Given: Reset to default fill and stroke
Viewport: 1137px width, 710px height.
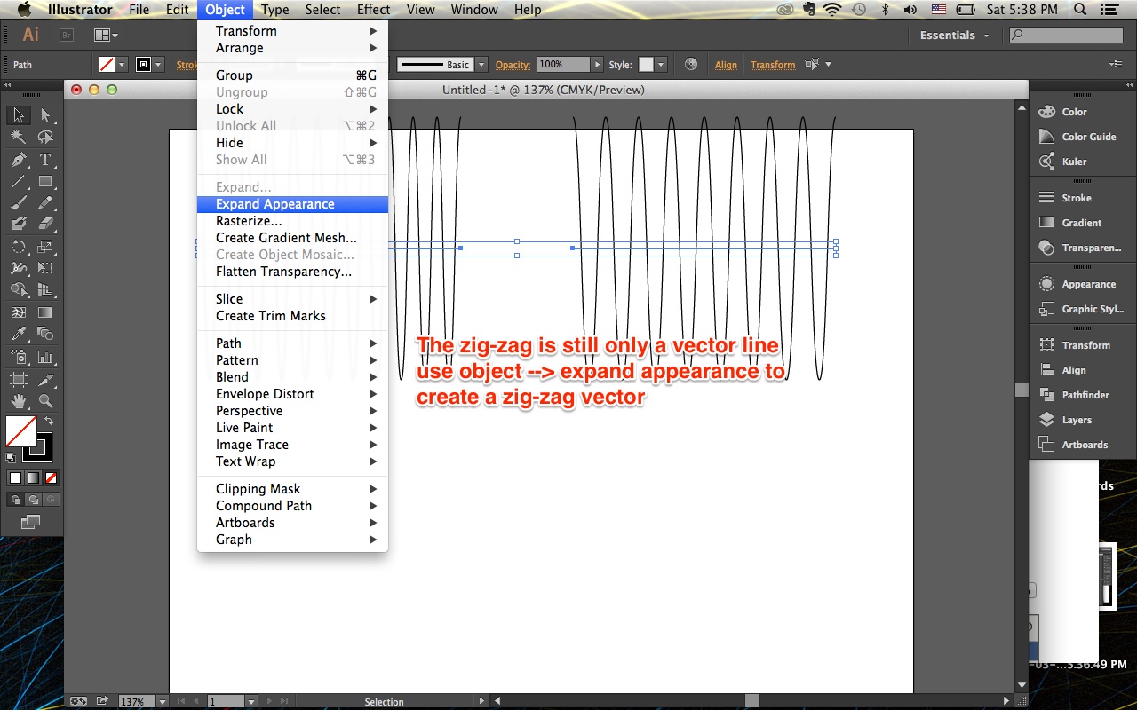Looking at the screenshot, I should point(11,457).
